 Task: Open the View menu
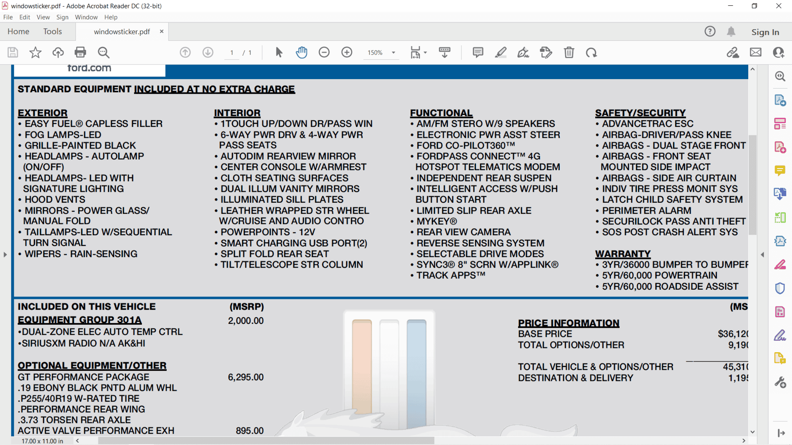[43, 17]
